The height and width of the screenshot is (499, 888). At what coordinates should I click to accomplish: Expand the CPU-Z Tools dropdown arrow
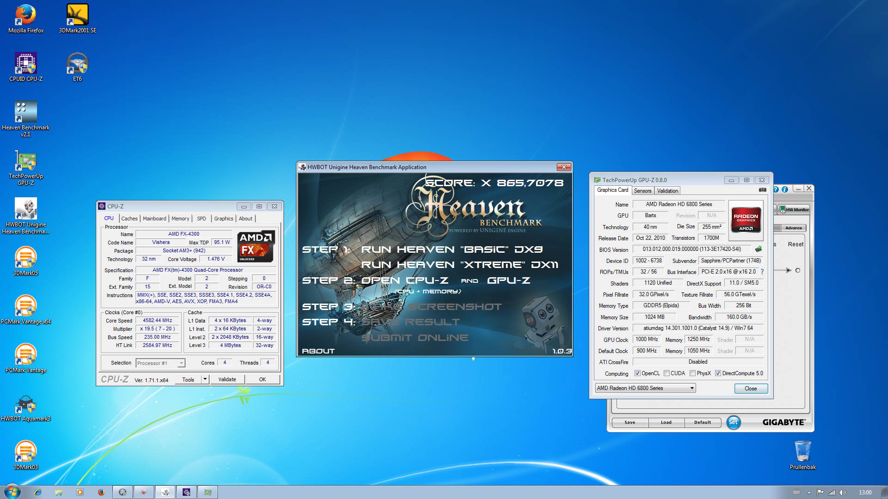[205, 379]
